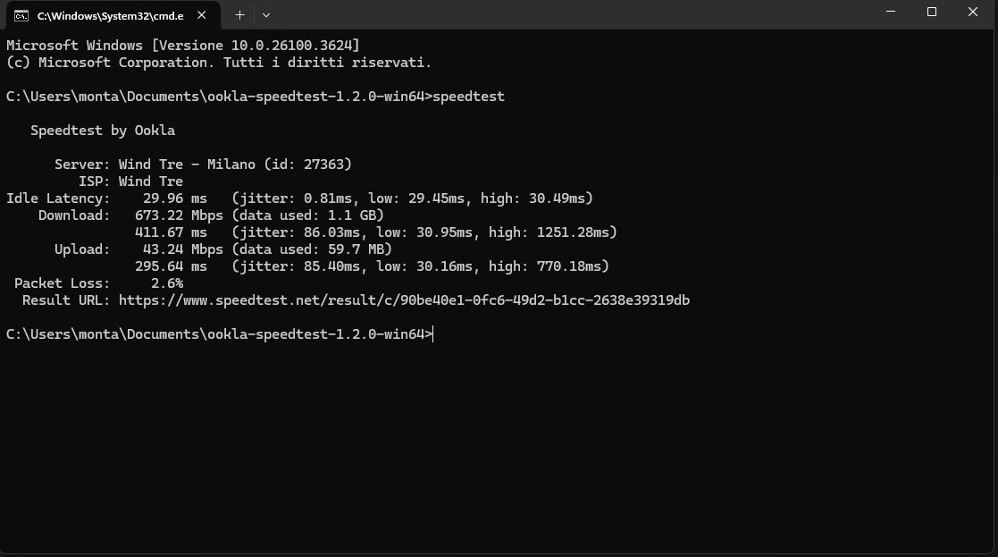Click the cmd icon in the tab
The width and height of the screenshot is (998, 557).
pyautogui.click(x=21, y=15)
